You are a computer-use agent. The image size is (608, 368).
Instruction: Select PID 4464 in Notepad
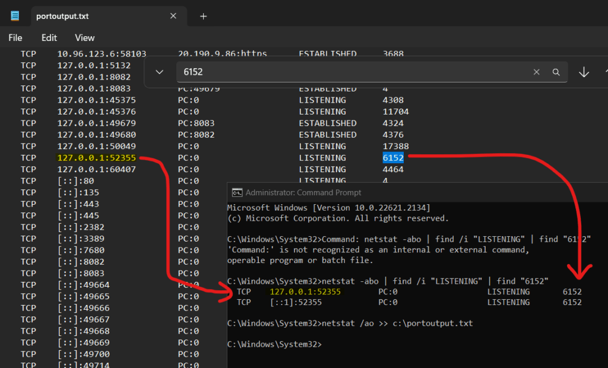click(x=393, y=170)
